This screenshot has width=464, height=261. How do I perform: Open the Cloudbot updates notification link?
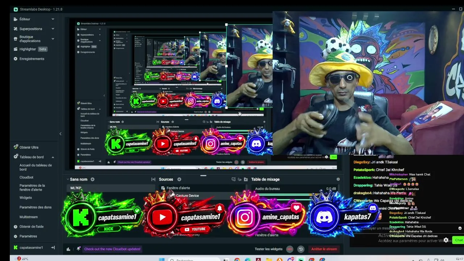(x=112, y=249)
